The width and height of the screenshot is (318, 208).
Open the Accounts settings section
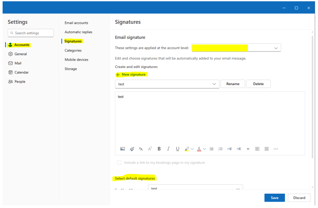tap(19, 45)
